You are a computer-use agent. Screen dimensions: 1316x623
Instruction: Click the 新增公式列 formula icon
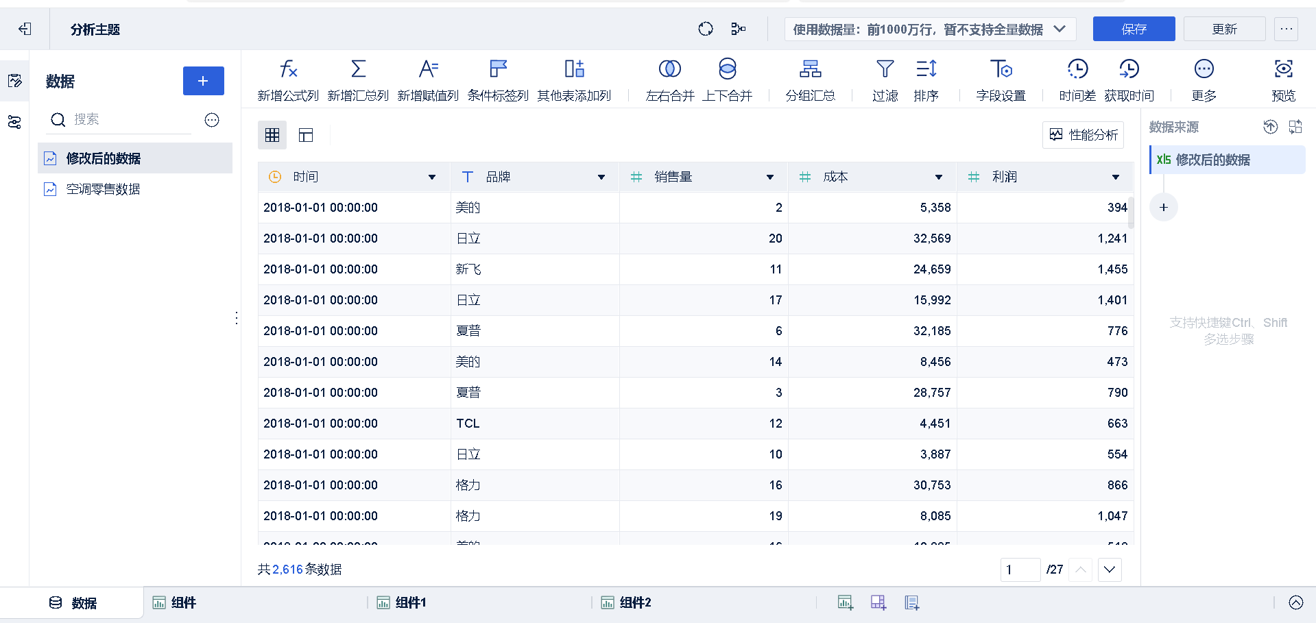point(289,69)
